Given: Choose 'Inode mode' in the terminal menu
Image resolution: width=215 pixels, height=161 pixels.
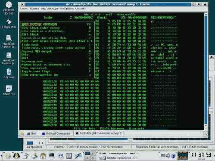Looking at the screenshot, I should click(x=56, y=45).
